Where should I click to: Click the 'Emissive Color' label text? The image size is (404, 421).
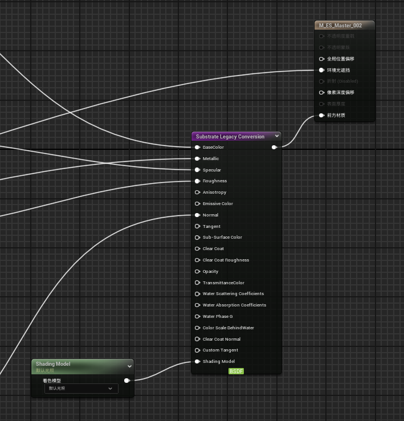pos(218,204)
